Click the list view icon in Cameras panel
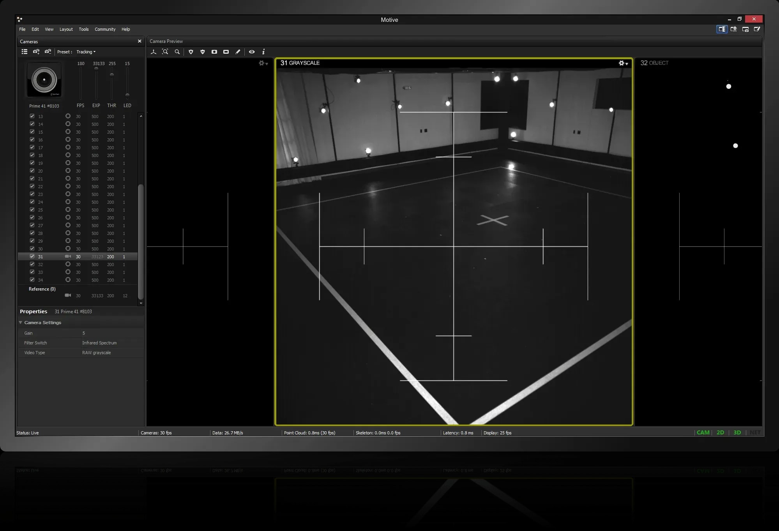The height and width of the screenshot is (531, 779). [24, 51]
